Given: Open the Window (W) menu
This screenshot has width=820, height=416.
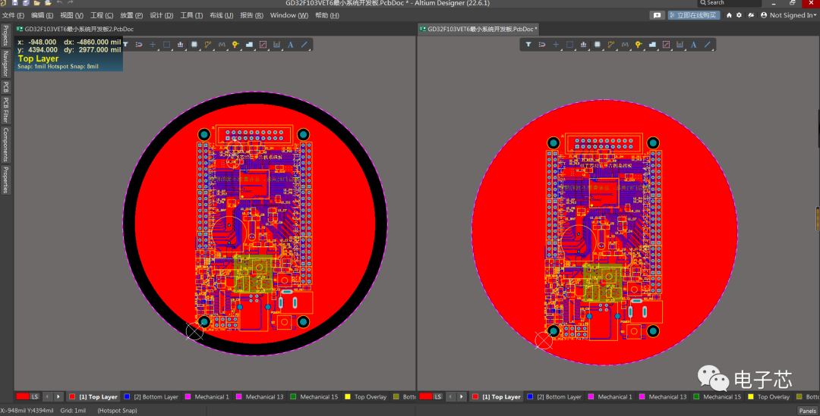Looking at the screenshot, I should (289, 15).
